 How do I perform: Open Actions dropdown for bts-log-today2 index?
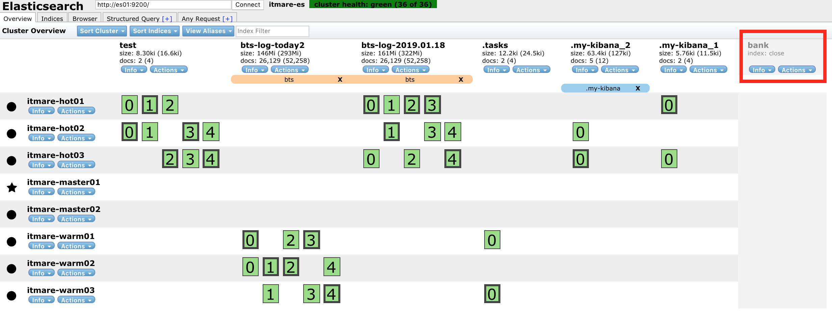coord(290,70)
